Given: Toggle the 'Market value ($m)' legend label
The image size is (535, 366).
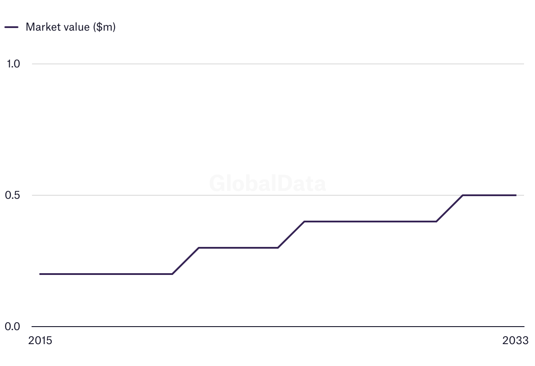Looking at the screenshot, I should click(71, 27).
